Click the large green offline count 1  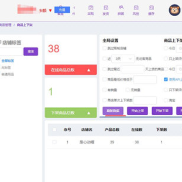tap(51, 92)
